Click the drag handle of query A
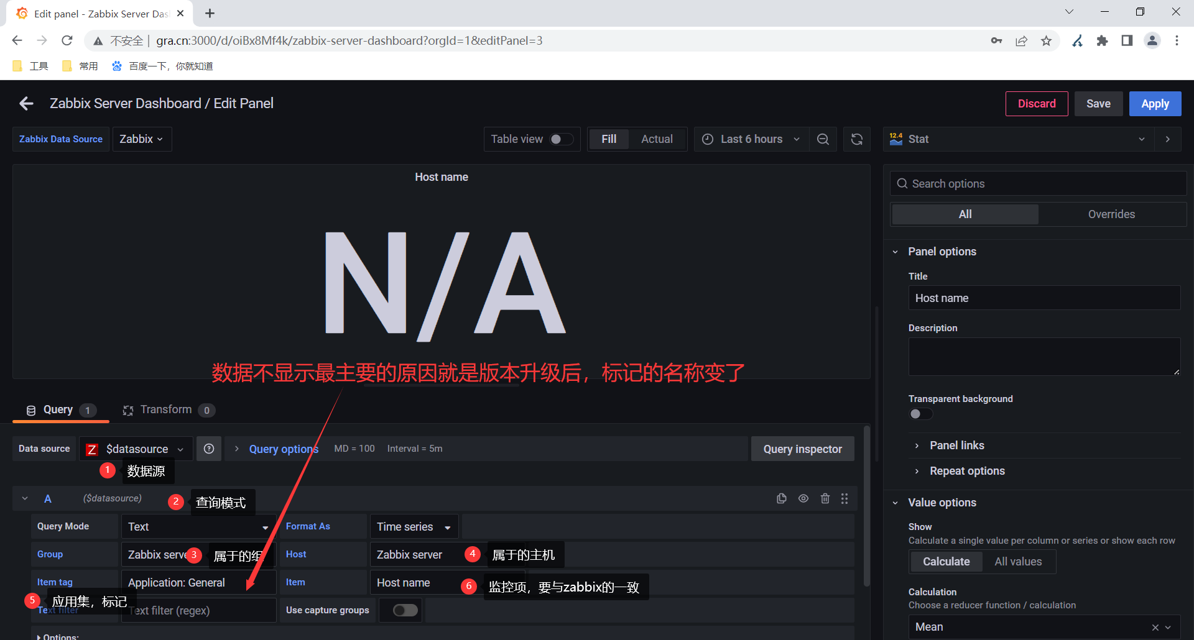 (845, 498)
